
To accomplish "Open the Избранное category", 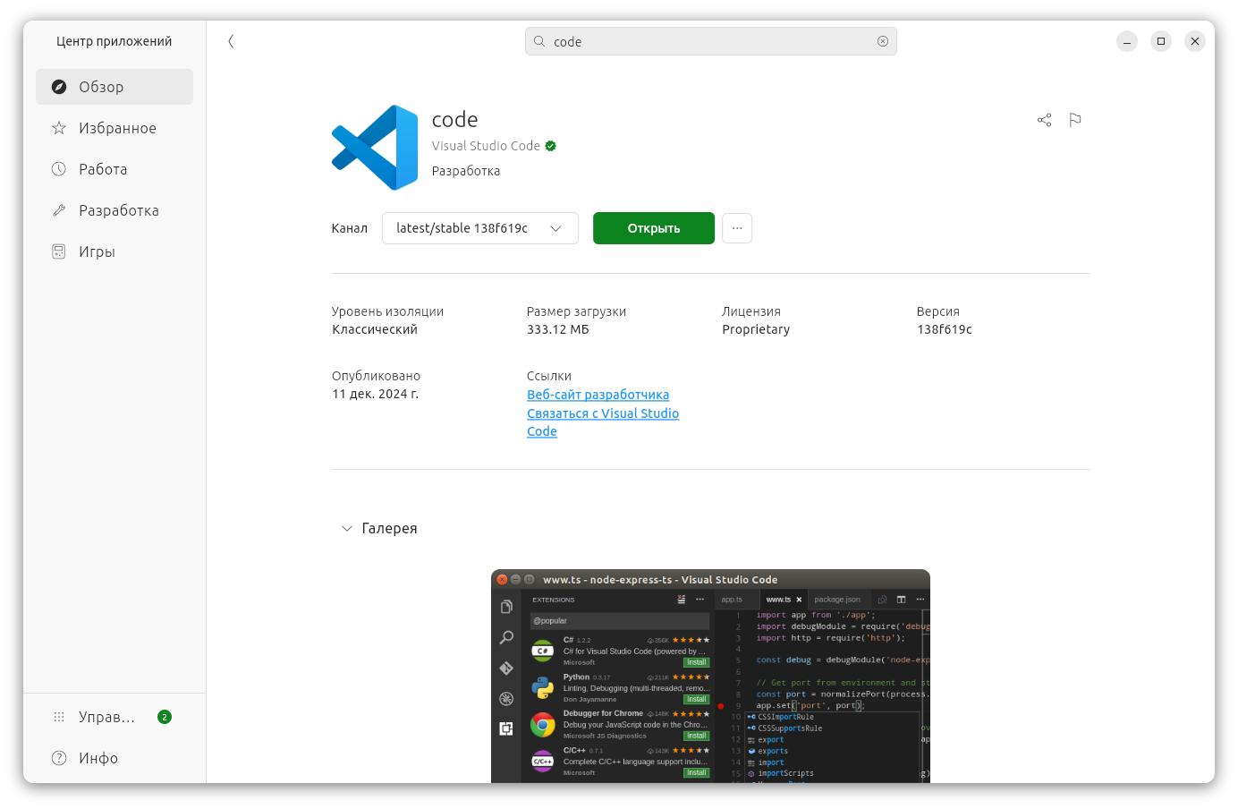I will [114, 128].
